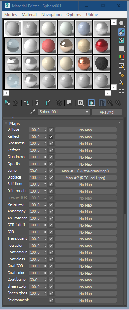Click the Coat bump spinner arrows
Image resolution: width=129 pixels, height=310 pixels.
click(45, 280)
